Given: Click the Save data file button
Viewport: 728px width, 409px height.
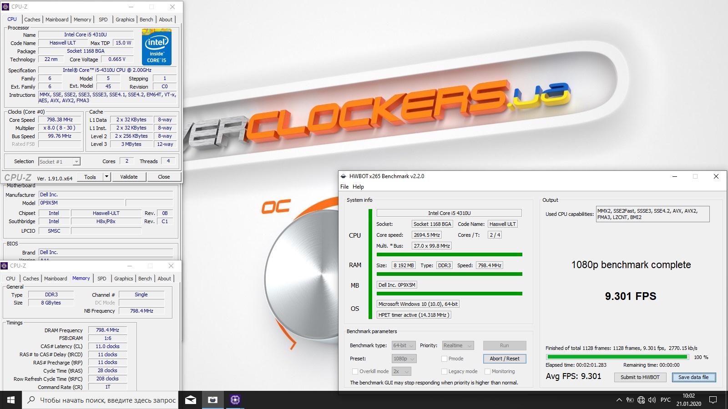Looking at the screenshot, I should click(x=693, y=377).
